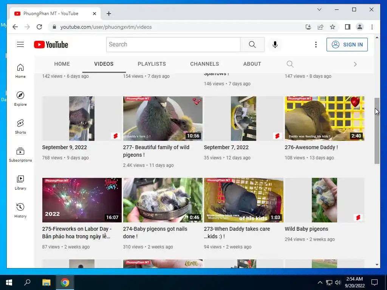Expand tab search chevron in title bar
The image size is (387, 290).
[x=319, y=9]
